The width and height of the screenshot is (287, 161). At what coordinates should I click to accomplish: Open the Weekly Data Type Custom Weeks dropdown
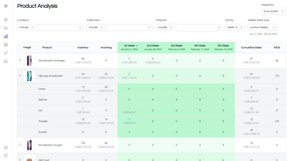[262, 28]
